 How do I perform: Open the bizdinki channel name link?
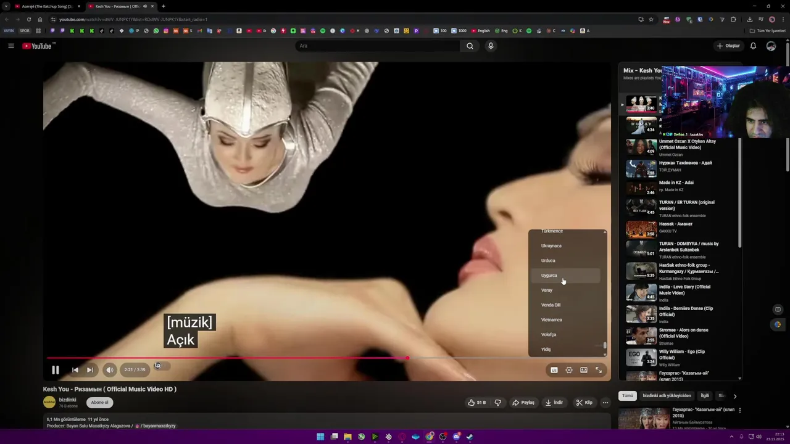68,400
